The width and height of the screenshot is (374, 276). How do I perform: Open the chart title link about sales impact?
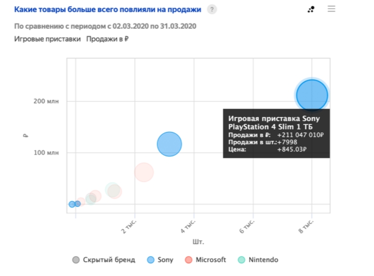[x=108, y=10]
